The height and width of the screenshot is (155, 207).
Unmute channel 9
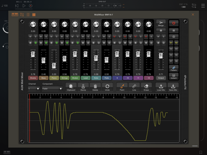click(114, 37)
